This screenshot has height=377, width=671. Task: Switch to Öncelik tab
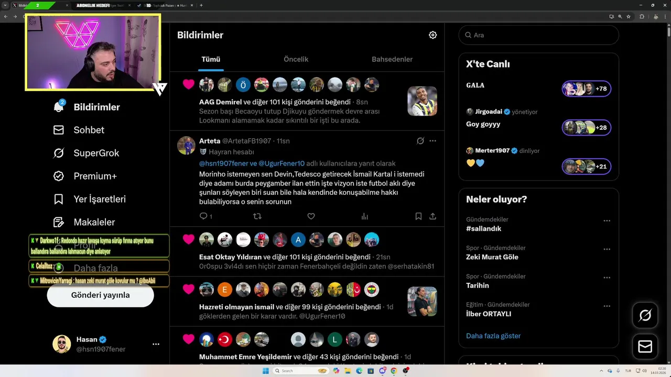point(296,59)
